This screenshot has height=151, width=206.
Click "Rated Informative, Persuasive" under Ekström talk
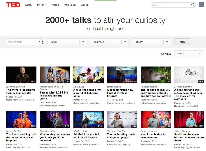(x=20, y=100)
